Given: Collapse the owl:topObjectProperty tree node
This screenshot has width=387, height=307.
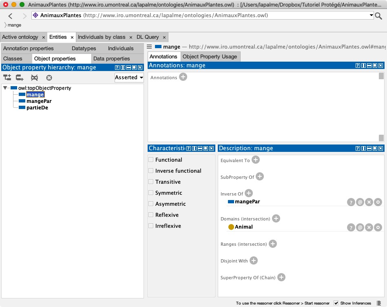Looking at the screenshot, I should pyautogui.click(x=5, y=88).
